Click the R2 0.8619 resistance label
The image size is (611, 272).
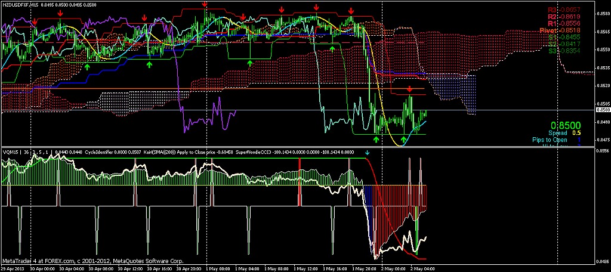[564, 16]
